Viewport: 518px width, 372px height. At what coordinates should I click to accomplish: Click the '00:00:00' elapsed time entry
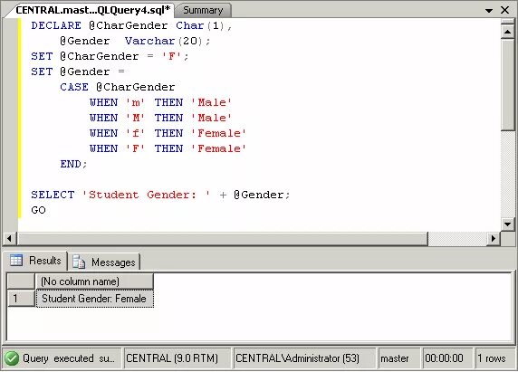[444, 358]
